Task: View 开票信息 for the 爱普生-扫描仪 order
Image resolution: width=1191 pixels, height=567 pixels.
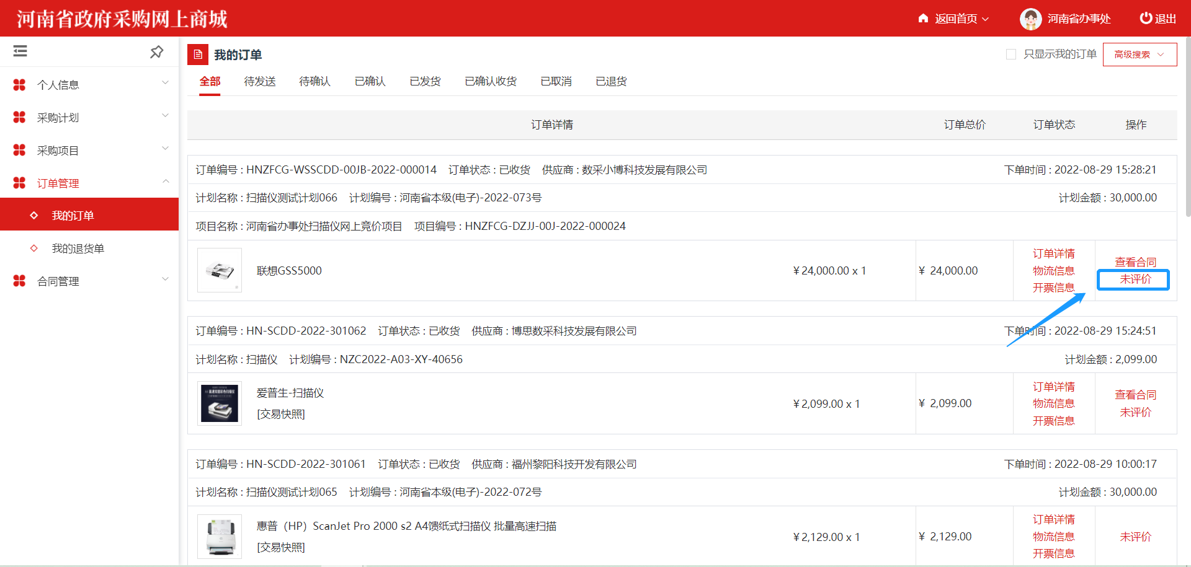Action: 1053,421
